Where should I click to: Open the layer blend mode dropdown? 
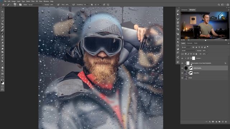click(188, 51)
